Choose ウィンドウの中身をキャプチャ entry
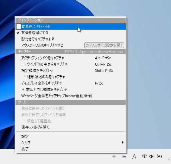Screen dimensions: 171x164 tap(71, 64)
